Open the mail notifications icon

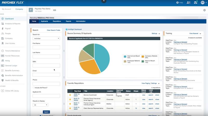(x=196, y=2)
